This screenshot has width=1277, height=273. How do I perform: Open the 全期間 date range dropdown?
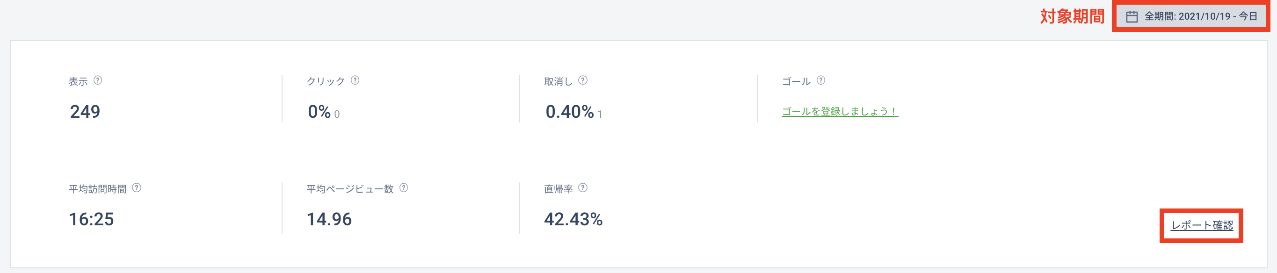tap(1191, 16)
